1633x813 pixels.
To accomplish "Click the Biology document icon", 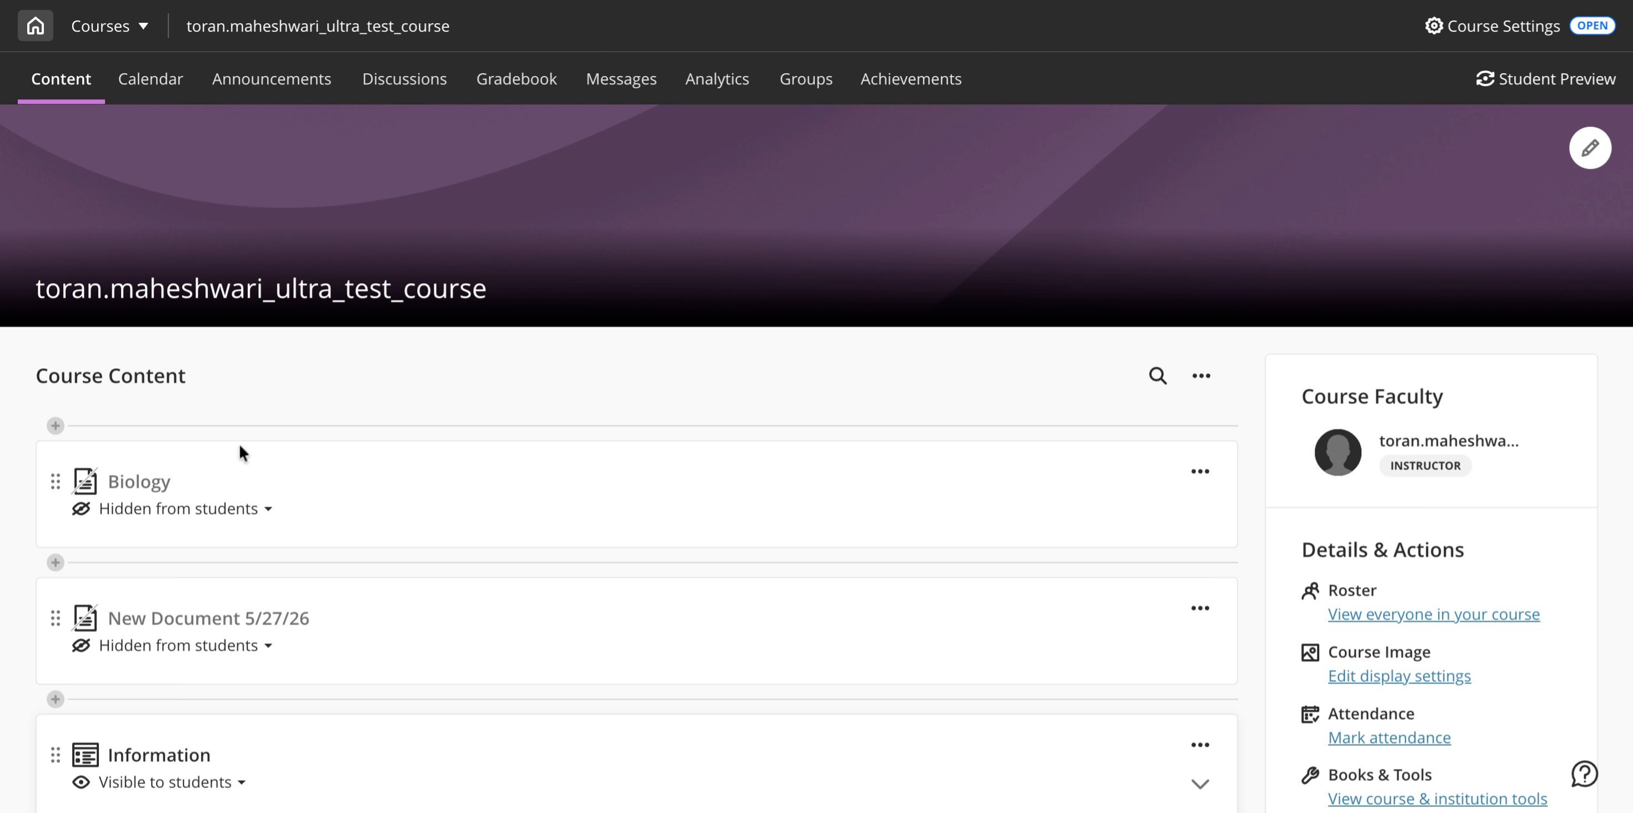I will pyautogui.click(x=85, y=481).
